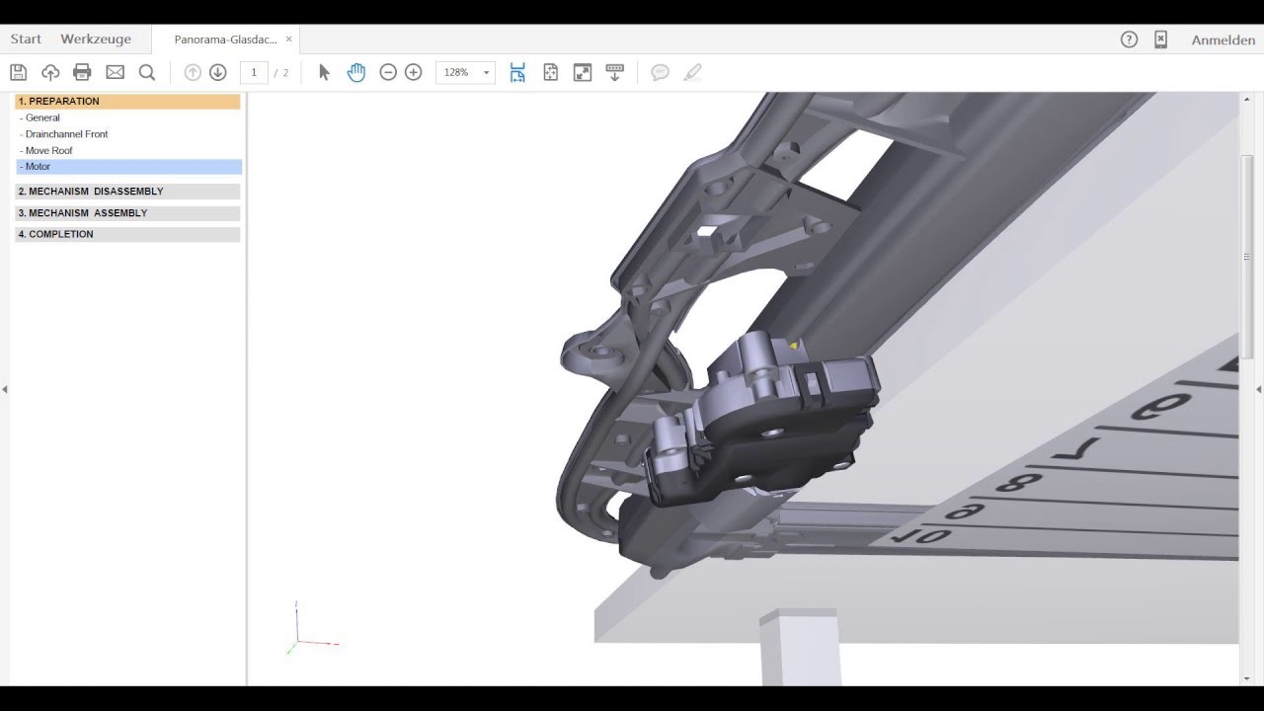Close the Panorama-Glasdach document tab
The width and height of the screenshot is (1264, 711).
tap(288, 39)
